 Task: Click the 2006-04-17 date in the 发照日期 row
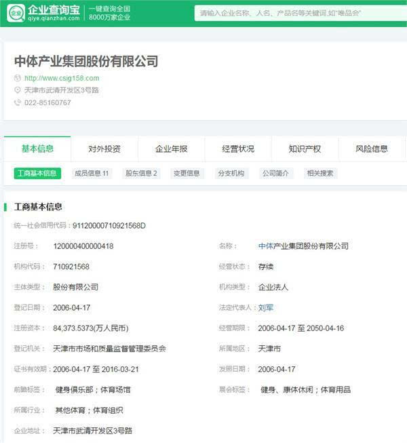(277, 369)
